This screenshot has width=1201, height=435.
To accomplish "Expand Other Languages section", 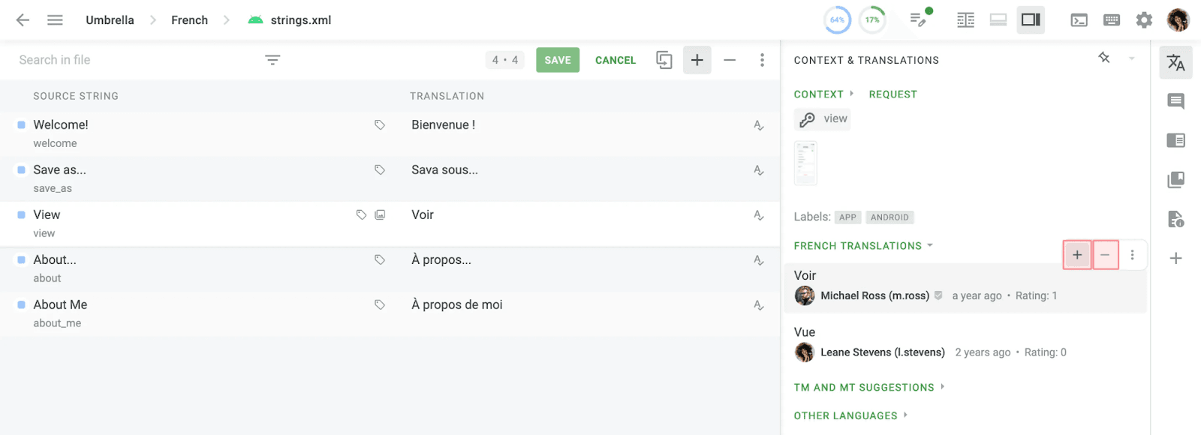I will click(850, 415).
